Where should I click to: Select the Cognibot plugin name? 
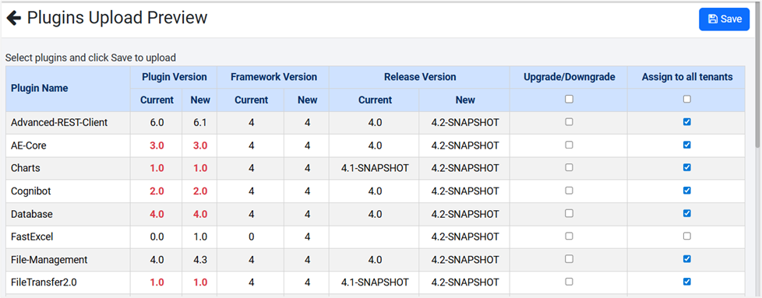[x=30, y=191]
